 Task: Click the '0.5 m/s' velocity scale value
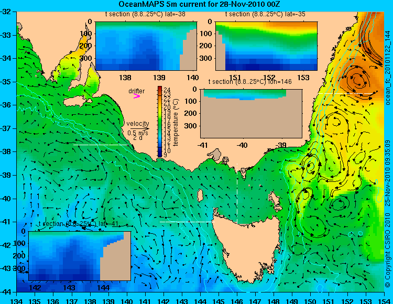pos(138,133)
